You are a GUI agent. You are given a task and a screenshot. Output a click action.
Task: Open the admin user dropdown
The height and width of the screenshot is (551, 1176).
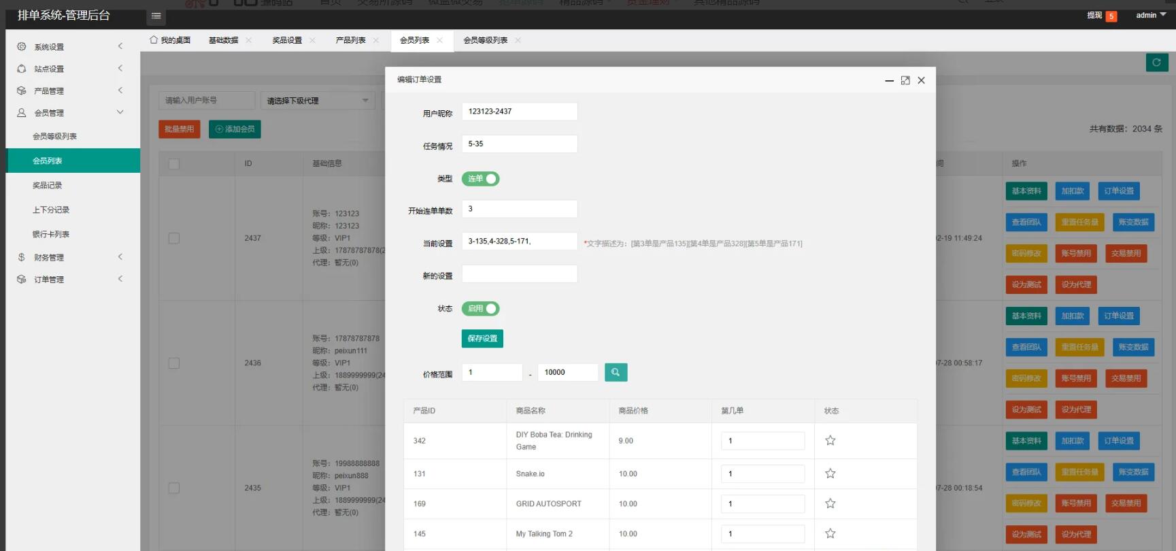pyautogui.click(x=1150, y=15)
